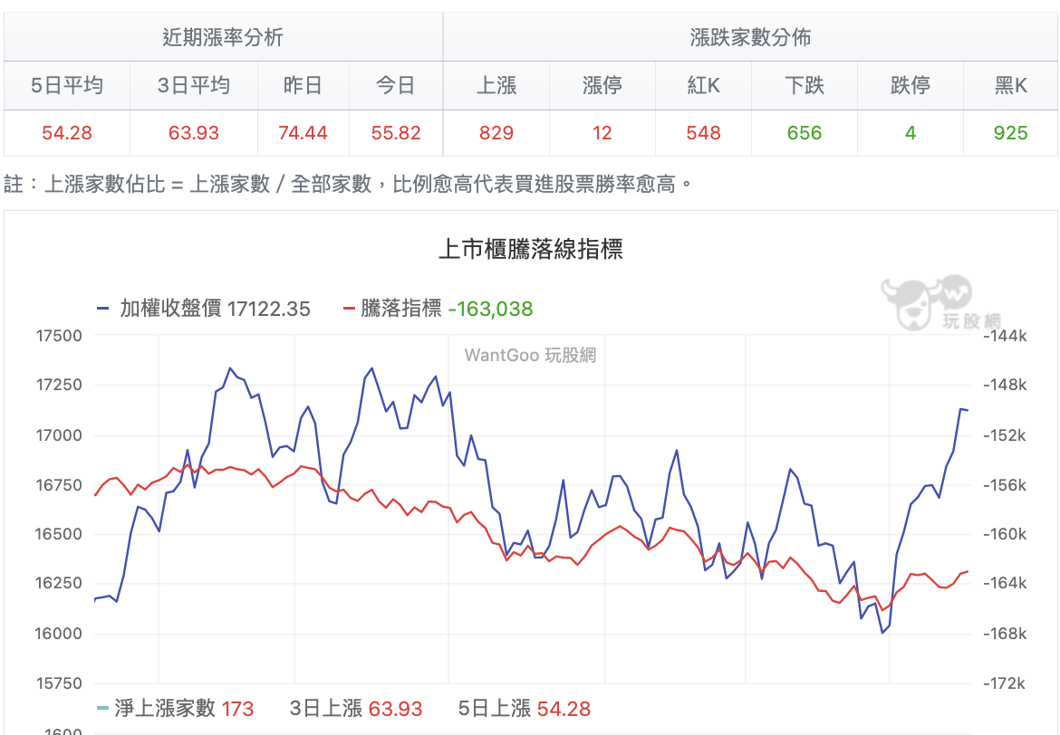Select the 下跌 column header

click(805, 85)
